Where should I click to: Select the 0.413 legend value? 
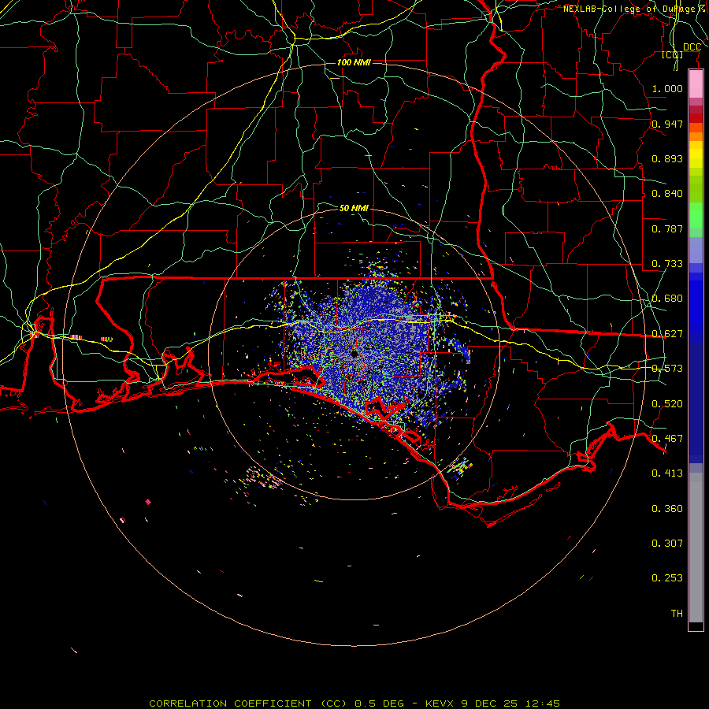click(667, 473)
